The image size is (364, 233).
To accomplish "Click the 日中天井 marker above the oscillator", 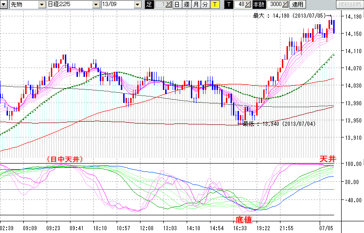I will click(x=65, y=159).
